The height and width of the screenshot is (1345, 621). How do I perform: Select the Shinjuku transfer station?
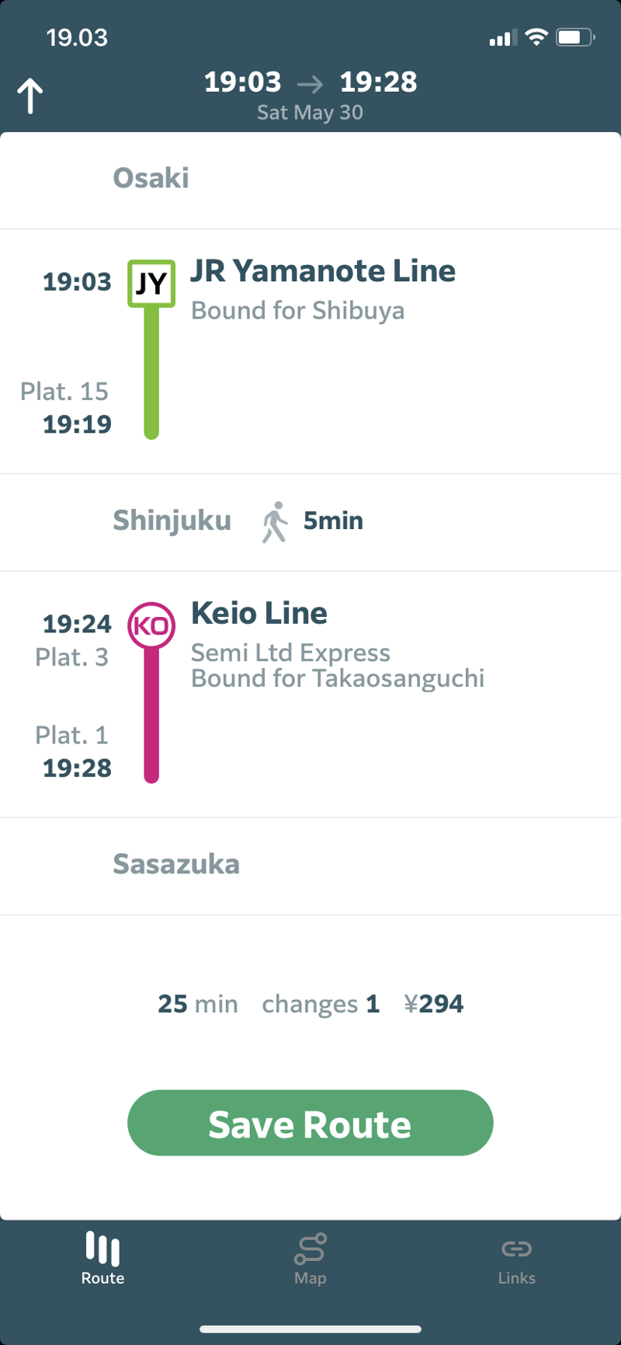point(172,521)
